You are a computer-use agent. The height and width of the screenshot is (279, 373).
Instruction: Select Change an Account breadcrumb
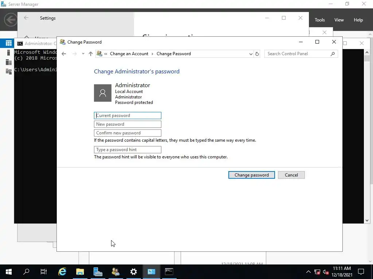tap(129, 54)
